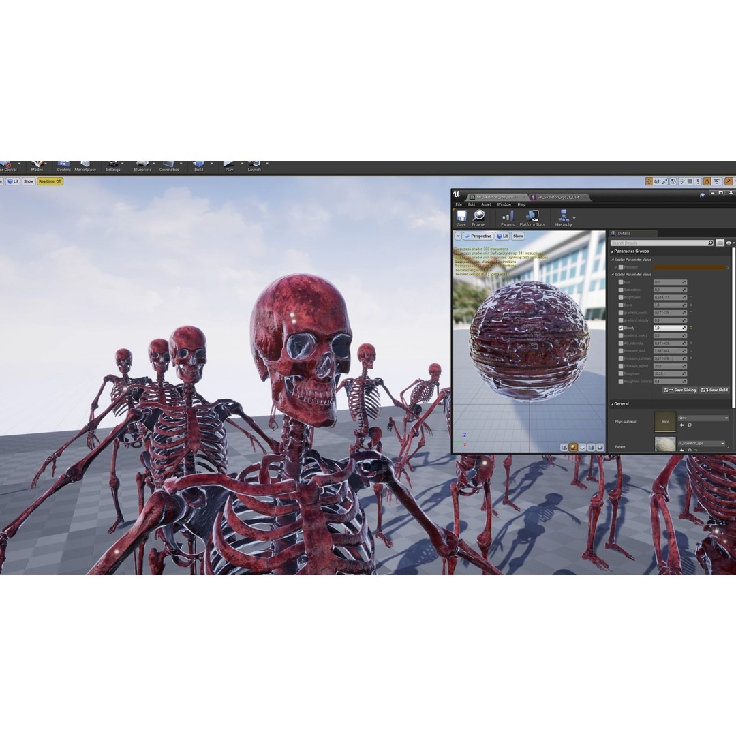736x736 pixels.
Task: Open the Window menu in the material editor
Action: coord(504,204)
